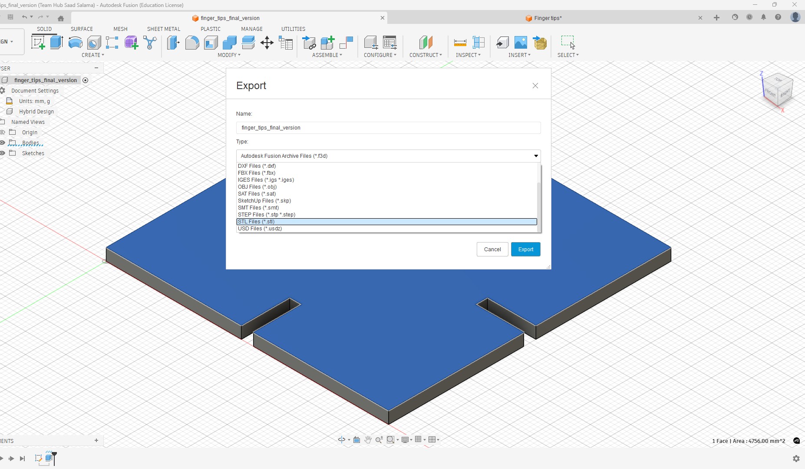Open the Type dropdown in Export
The width and height of the screenshot is (805, 469).
[388, 156]
